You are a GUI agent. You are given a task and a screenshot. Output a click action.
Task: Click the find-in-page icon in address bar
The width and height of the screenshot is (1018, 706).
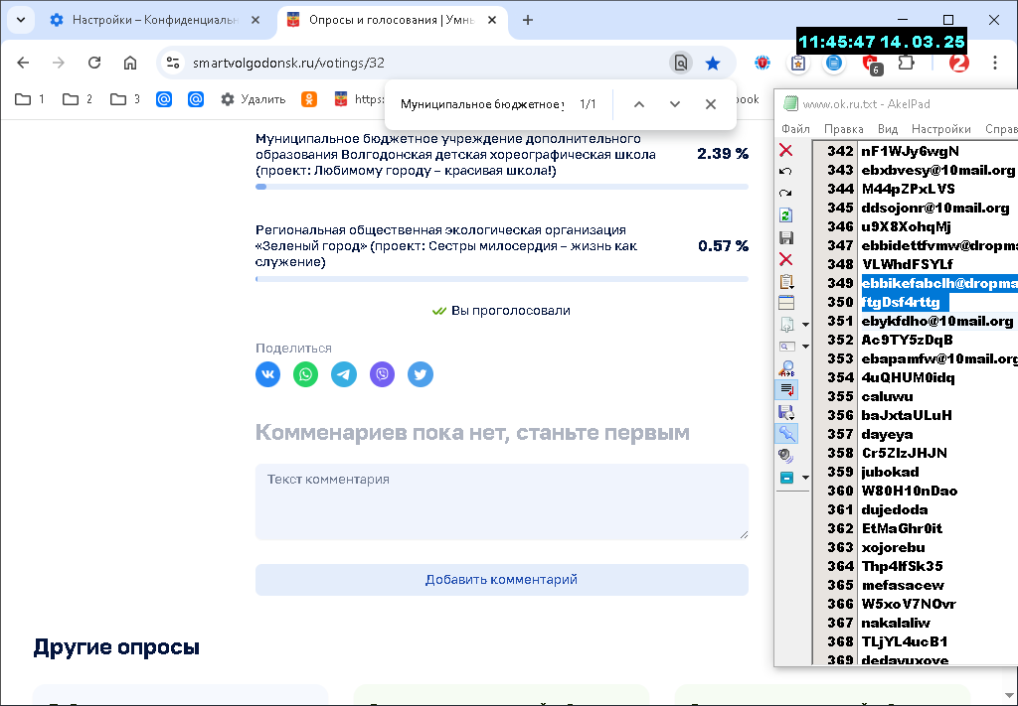(680, 63)
